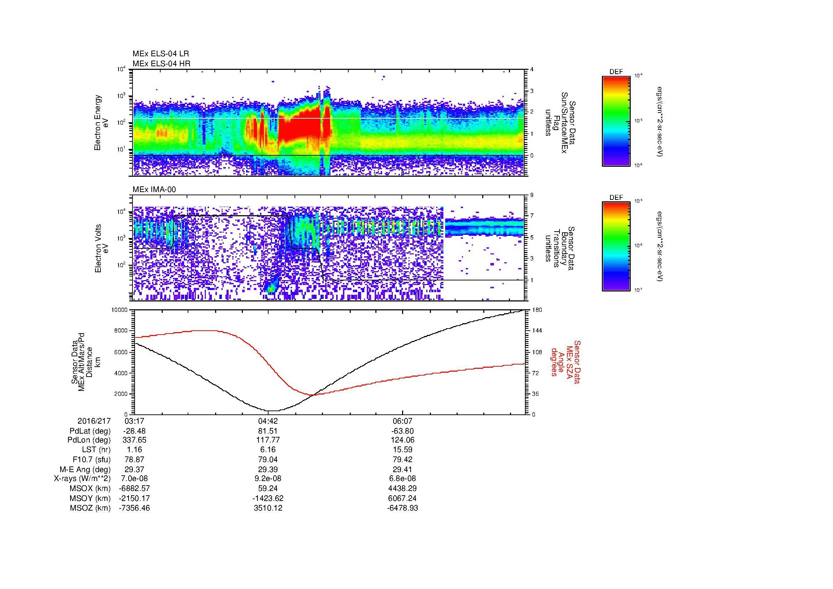Click the 180 SZA axis tick label
This screenshot has height=589, width=833.
(537, 310)
